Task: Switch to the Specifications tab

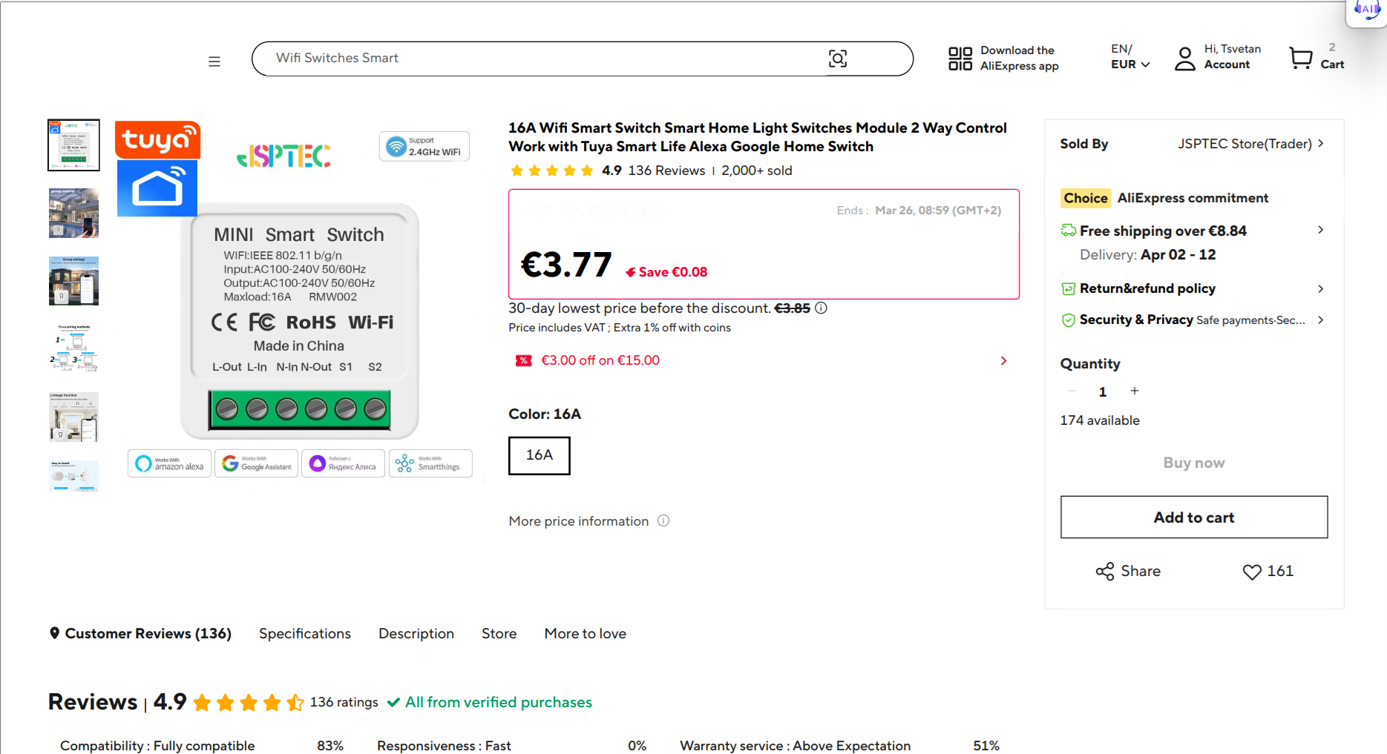Action: point(305,634)
